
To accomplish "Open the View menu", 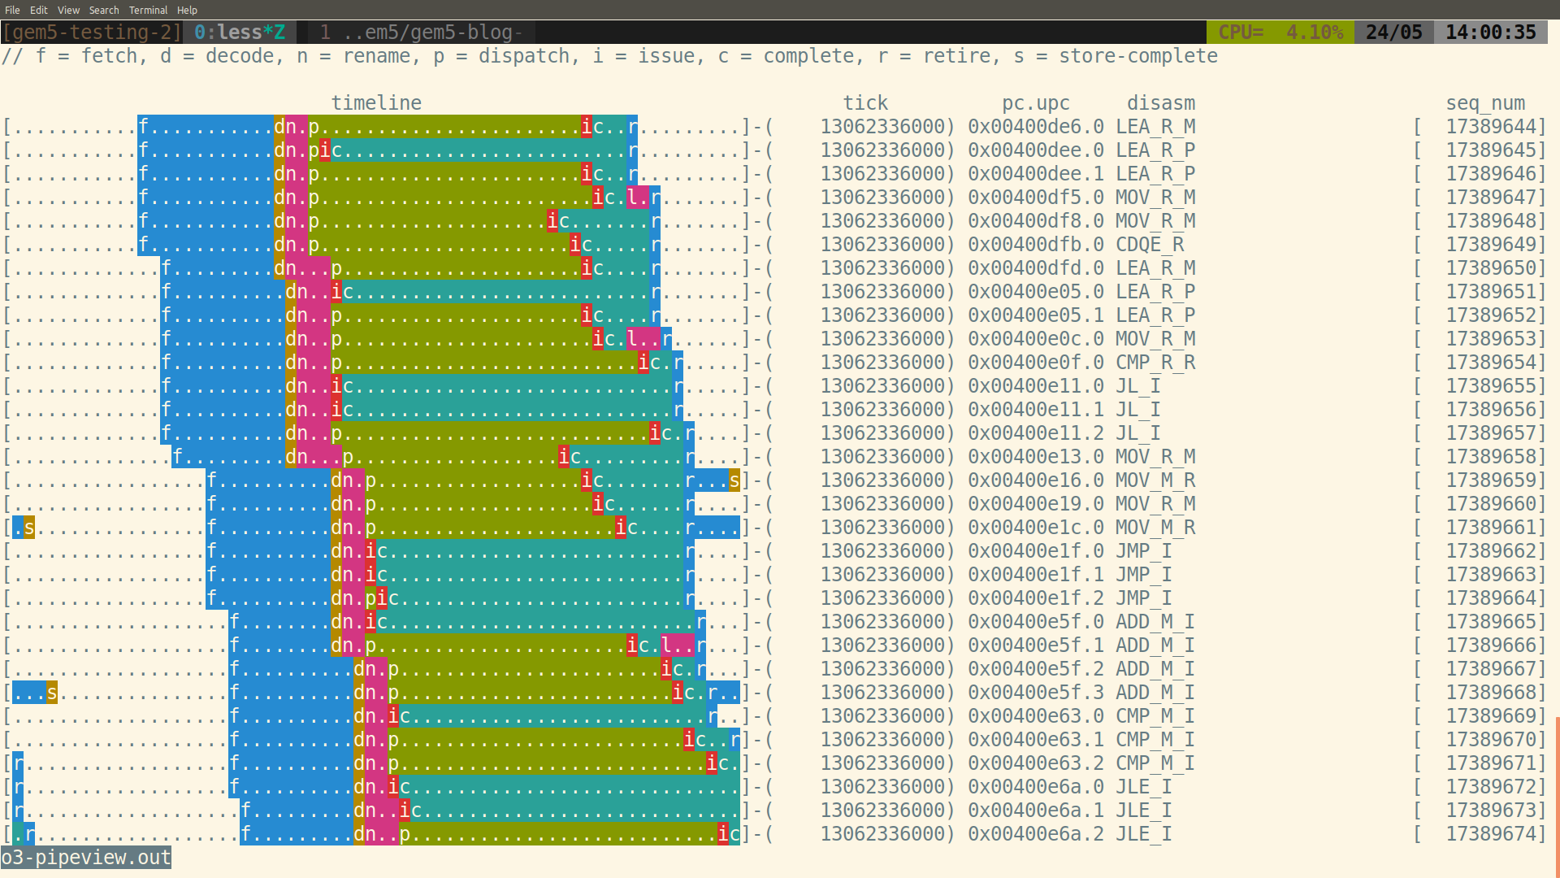I will (68, 10).
